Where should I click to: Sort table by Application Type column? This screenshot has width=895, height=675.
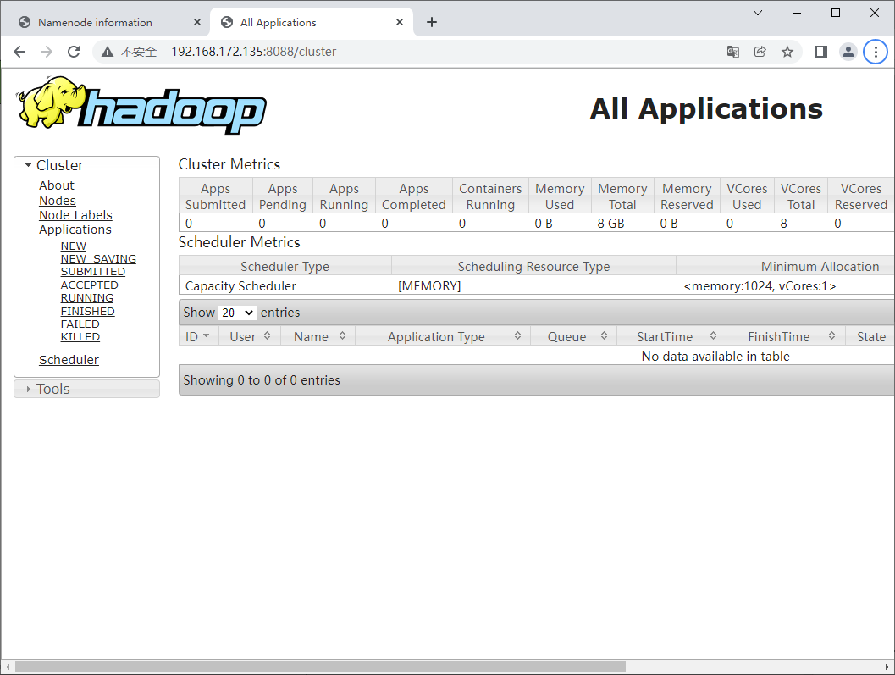point(443,336)
